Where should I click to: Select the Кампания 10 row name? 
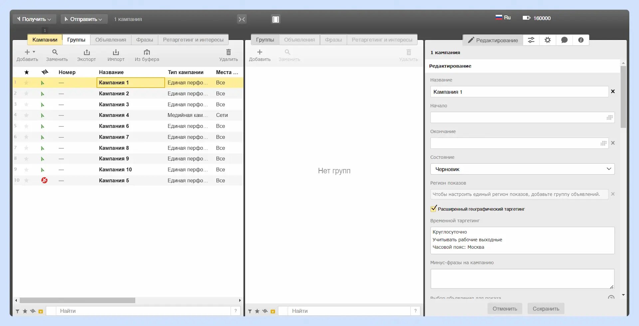[x=115, y=170]
